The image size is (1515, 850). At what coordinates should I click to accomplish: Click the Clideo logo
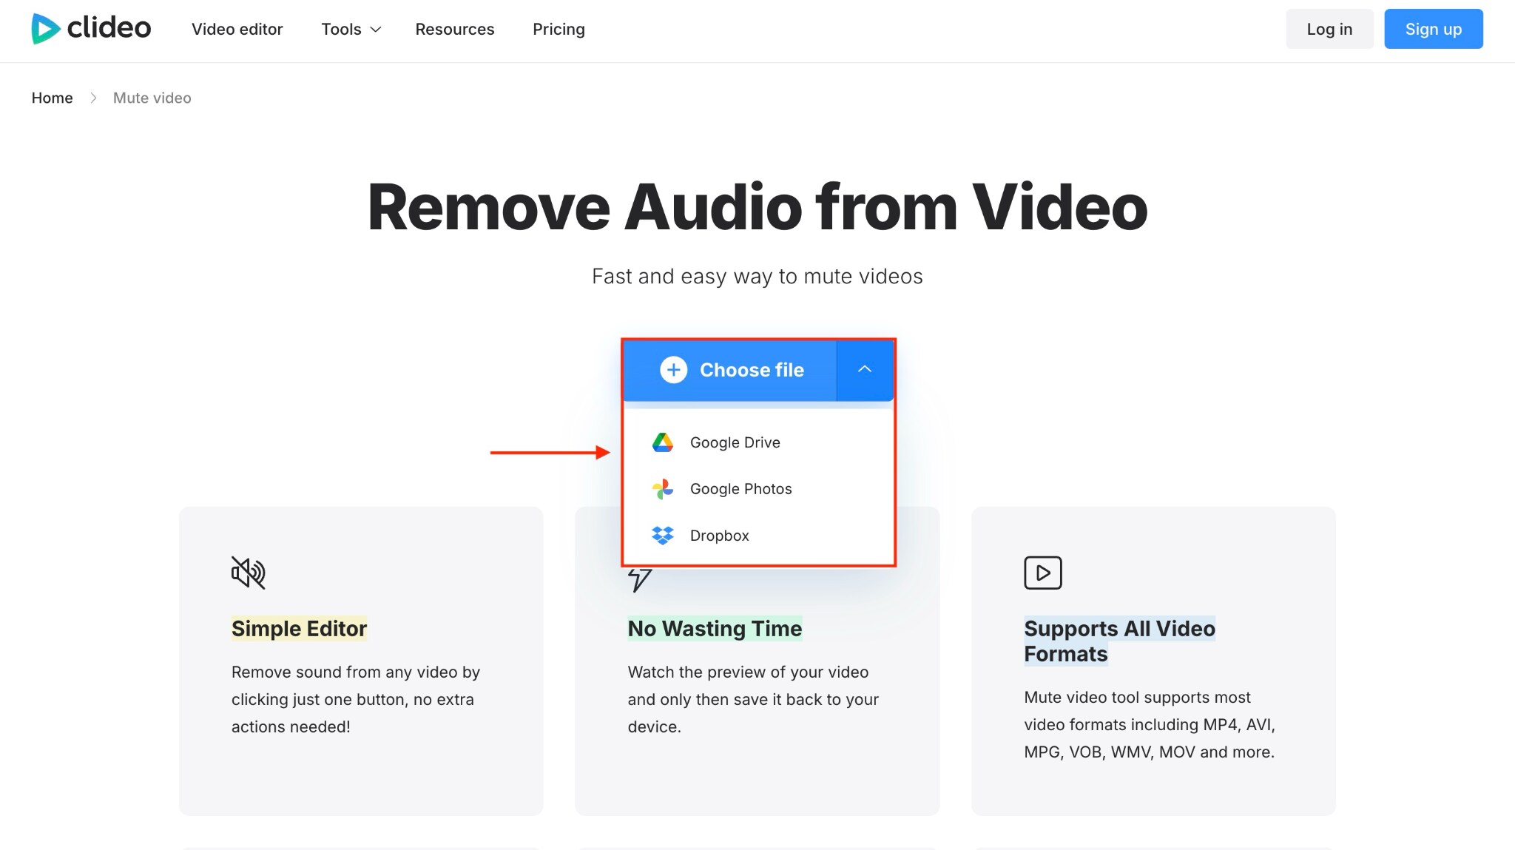coord(91,29)
